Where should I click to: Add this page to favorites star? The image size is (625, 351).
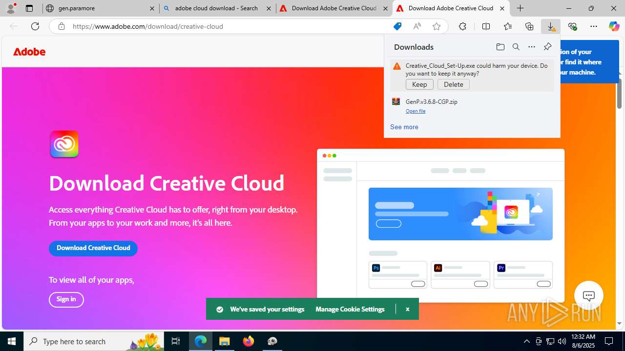click(437, 26)
